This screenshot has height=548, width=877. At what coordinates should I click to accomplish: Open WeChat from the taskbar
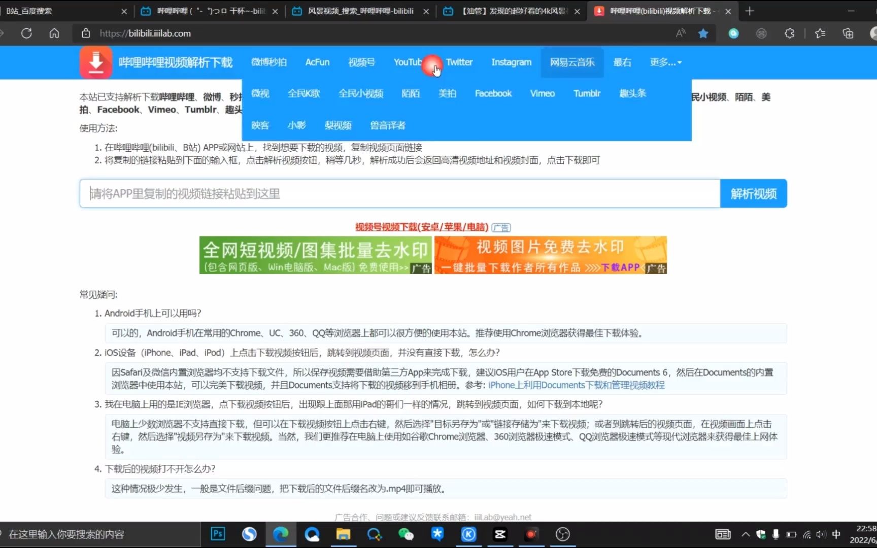(406, 534)
